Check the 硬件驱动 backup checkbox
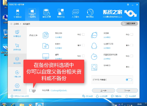The width and height of the screenshot is (147, 106). tap(132, 67)
